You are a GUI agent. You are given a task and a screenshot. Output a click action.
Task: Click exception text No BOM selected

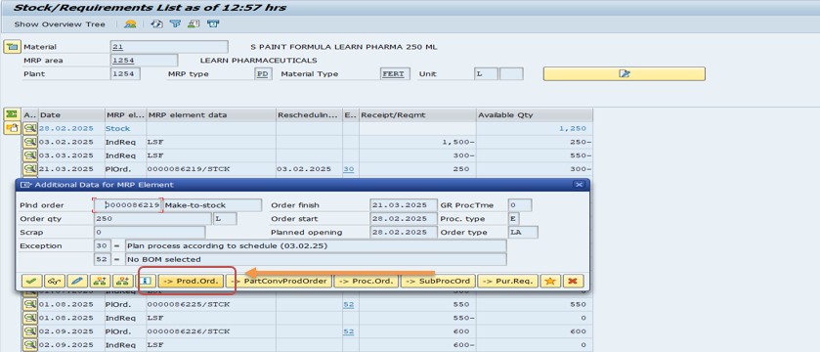click(x=316, y=259)
